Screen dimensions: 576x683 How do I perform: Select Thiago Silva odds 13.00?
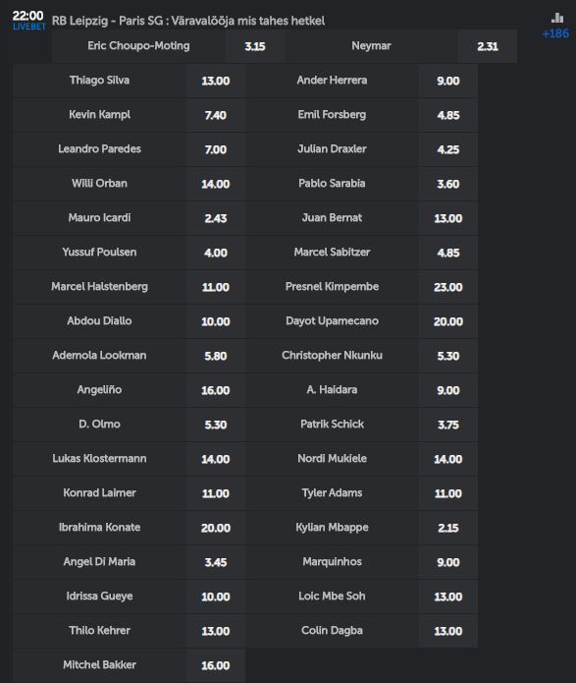pos(216,81)
